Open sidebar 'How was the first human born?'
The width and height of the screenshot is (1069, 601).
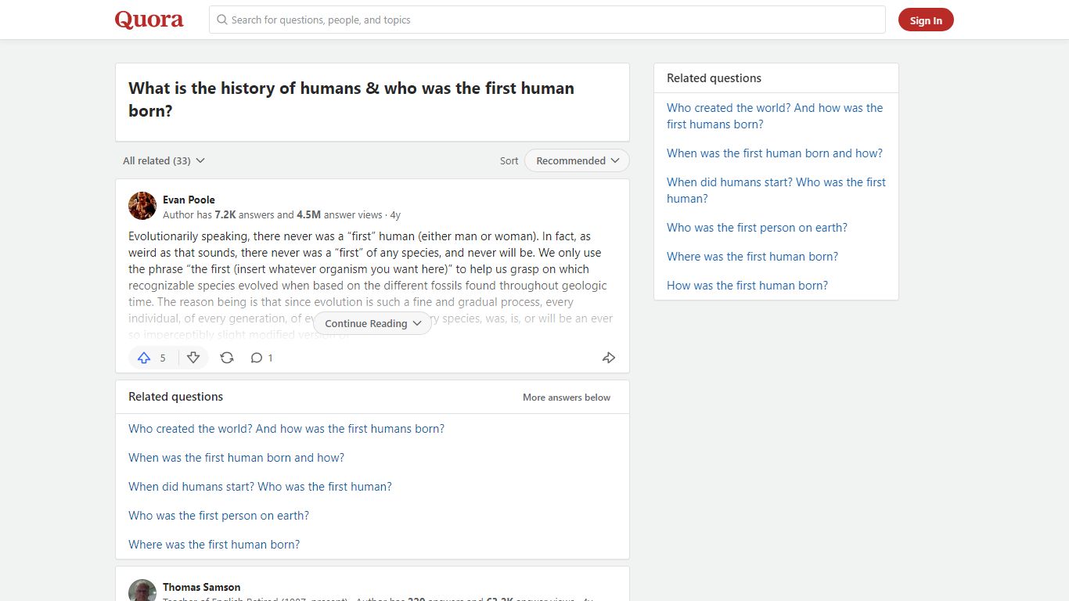point(747,286)
